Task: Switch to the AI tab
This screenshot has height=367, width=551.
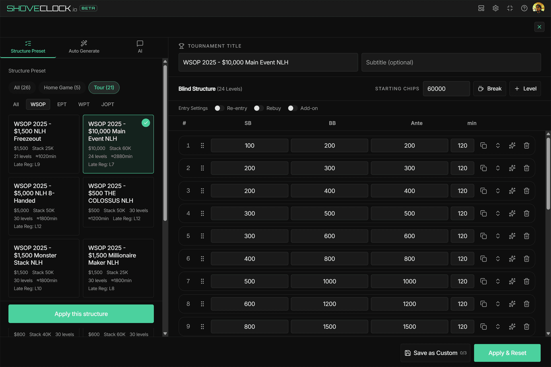Action: pos(140,47)
